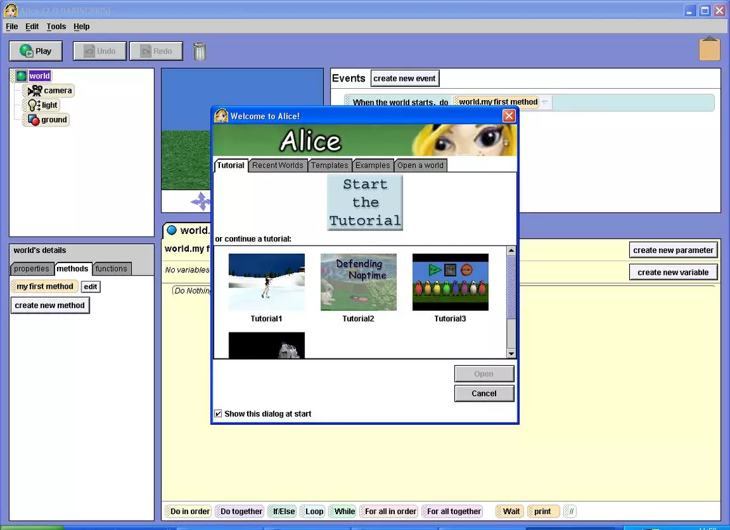
Task: Switch to world's functions tab
Action: tap(111, 269)
